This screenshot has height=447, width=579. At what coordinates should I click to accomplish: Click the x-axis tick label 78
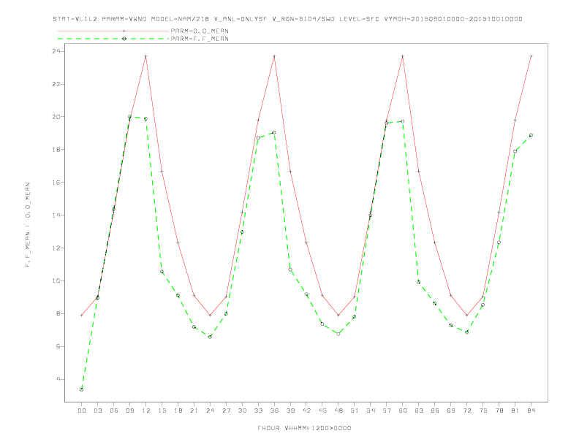pos(499,410)
